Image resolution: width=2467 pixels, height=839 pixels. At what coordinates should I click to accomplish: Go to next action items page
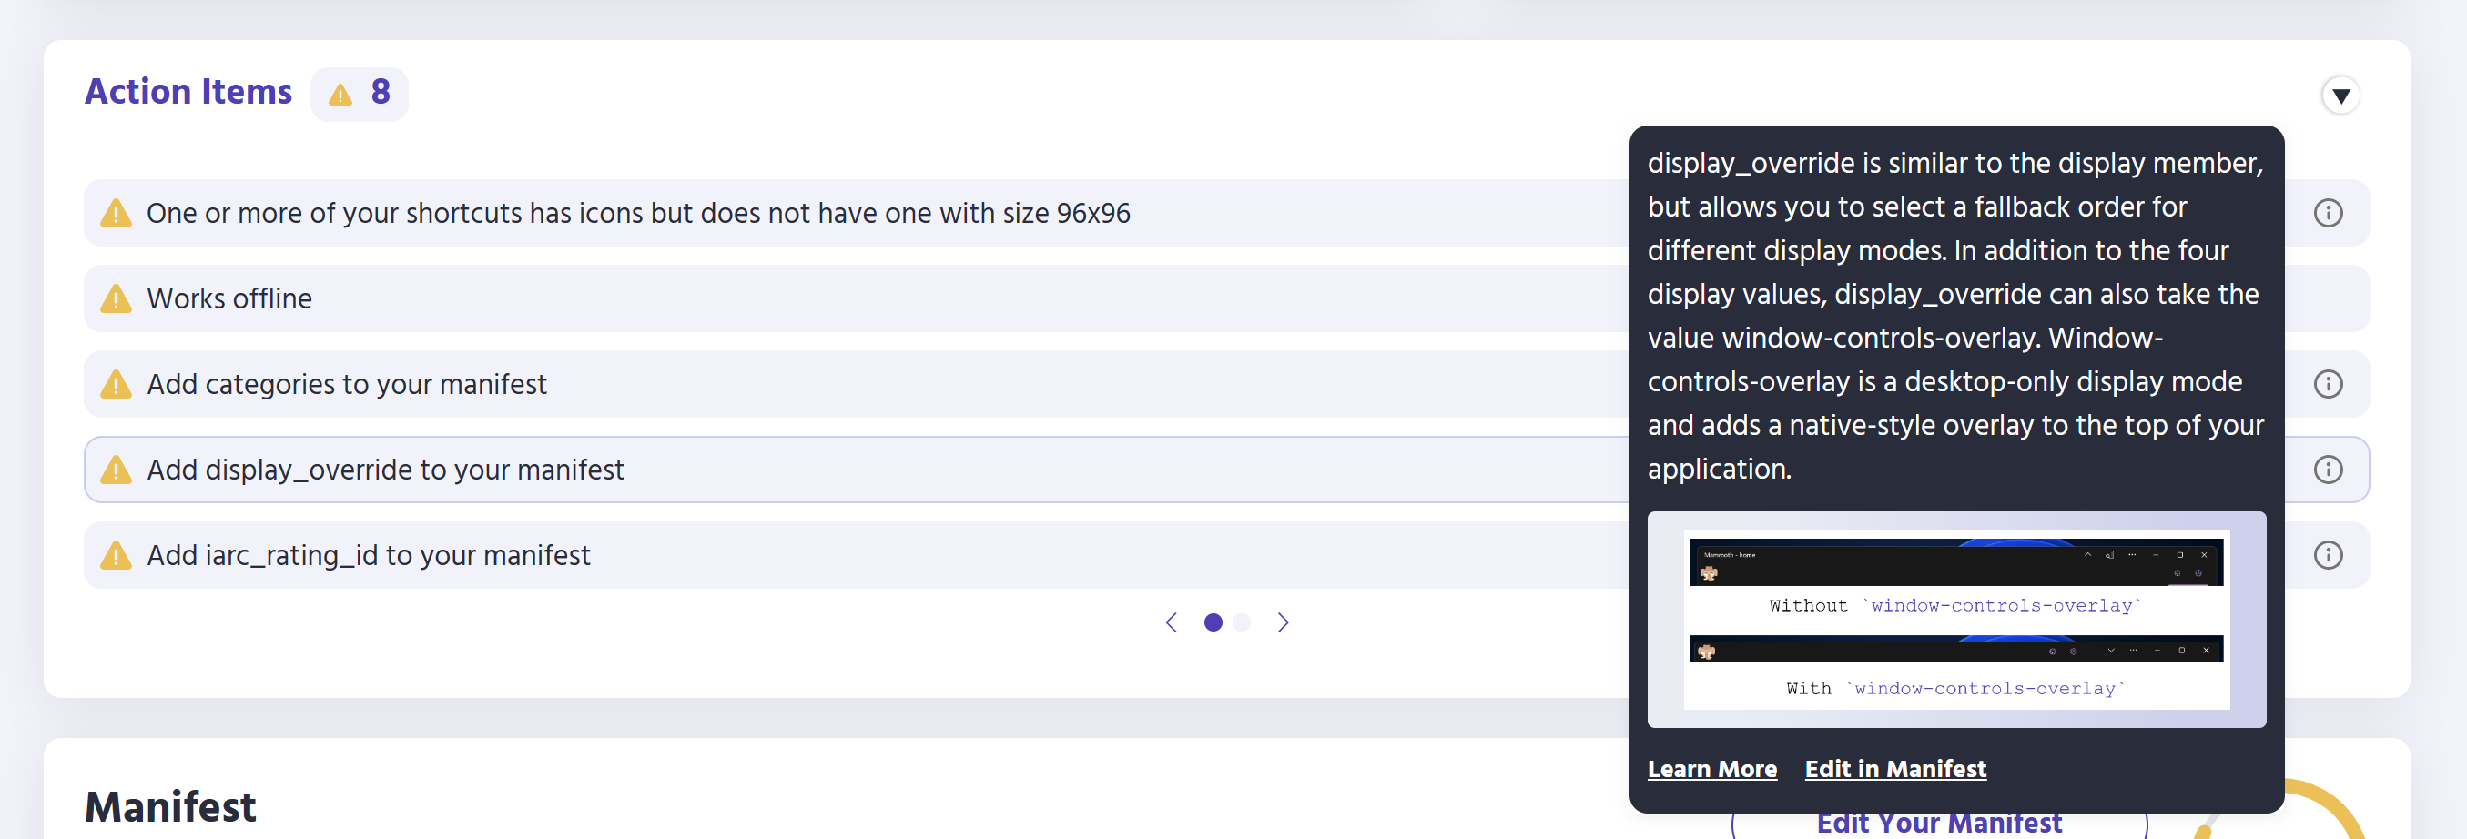(x=1284, y=622)
